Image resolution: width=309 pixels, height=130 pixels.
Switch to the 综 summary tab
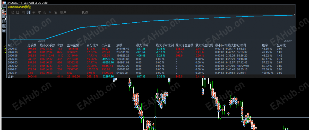click(x=12, y=12)
